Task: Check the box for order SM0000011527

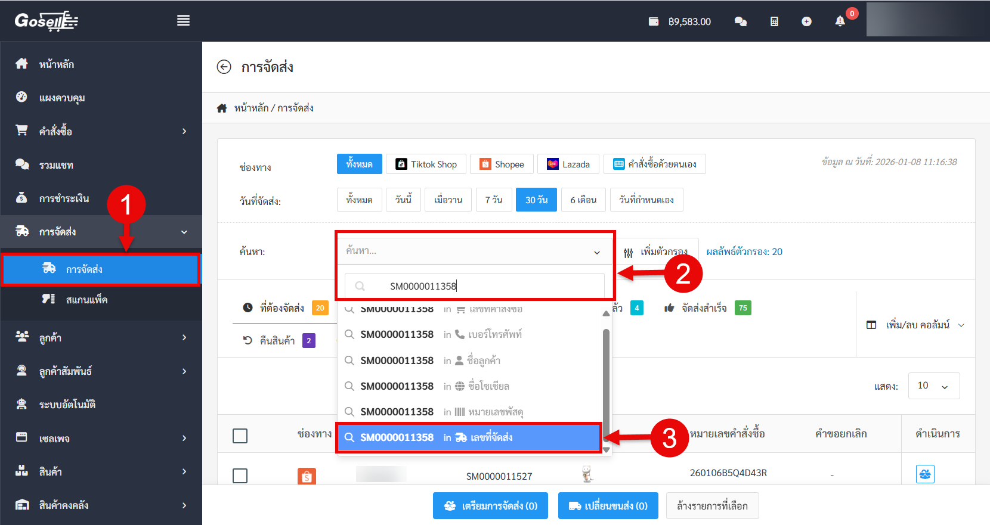Action: pos(240,476)
